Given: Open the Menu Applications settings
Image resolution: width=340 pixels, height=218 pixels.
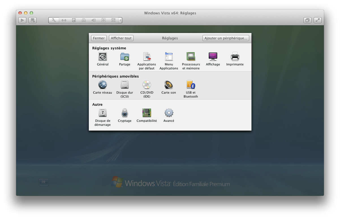Looking at the screenshot, I should click(169, 61).
